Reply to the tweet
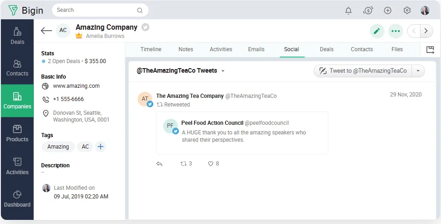441x224 pixels. click(x=159, y=164)
